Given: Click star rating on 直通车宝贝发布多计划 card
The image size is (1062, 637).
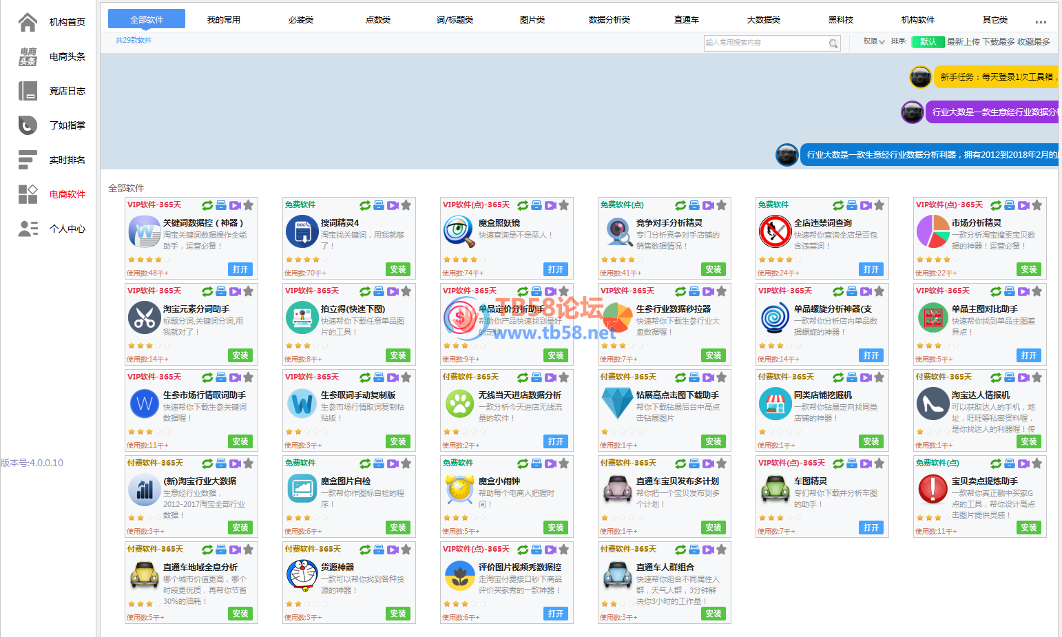Looking at the screenshot, I should pos(622,518).
